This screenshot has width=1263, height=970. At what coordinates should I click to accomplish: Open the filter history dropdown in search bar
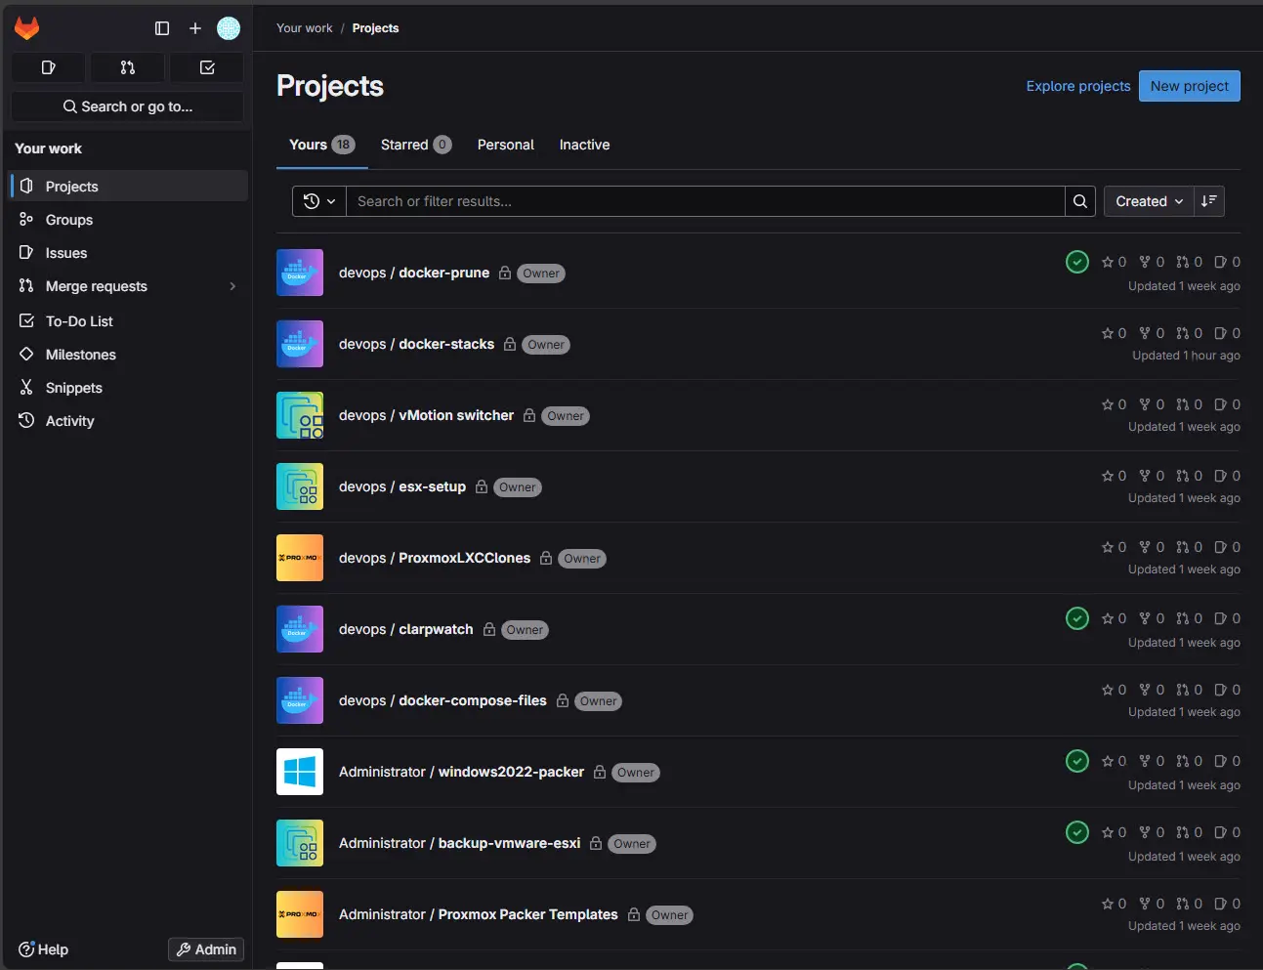317,201
